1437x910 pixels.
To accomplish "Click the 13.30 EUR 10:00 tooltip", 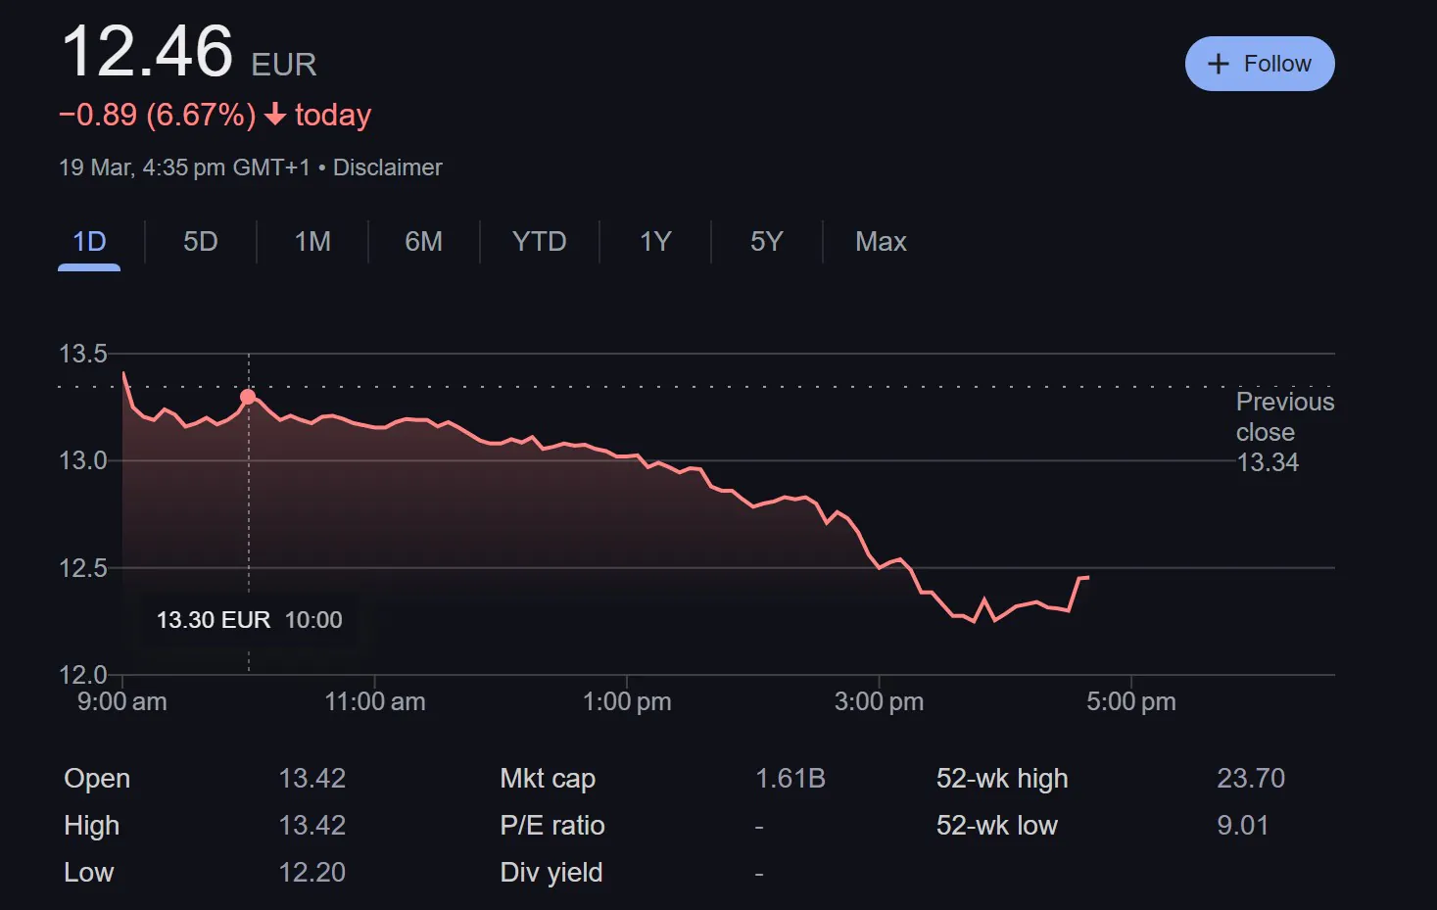I will pos(249,620).
